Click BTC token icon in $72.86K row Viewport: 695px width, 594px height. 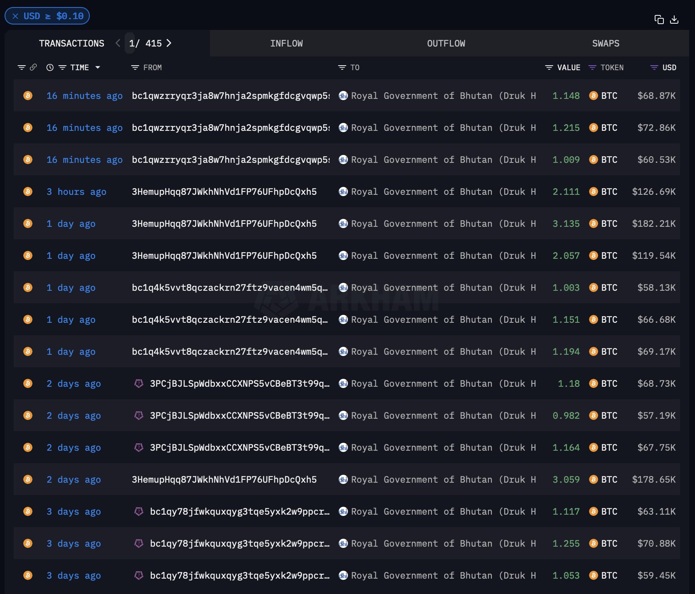tap(594, 128)
